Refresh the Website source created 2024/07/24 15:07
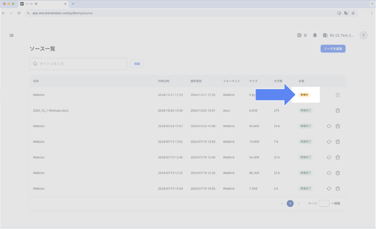The height and width of the screenshot is (229, 376). coord(329,126)
